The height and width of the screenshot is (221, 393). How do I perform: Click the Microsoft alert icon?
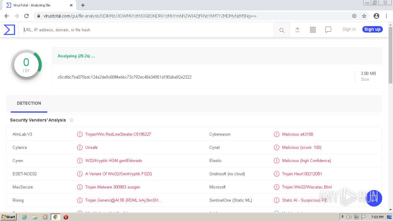[x=277, y=187]
